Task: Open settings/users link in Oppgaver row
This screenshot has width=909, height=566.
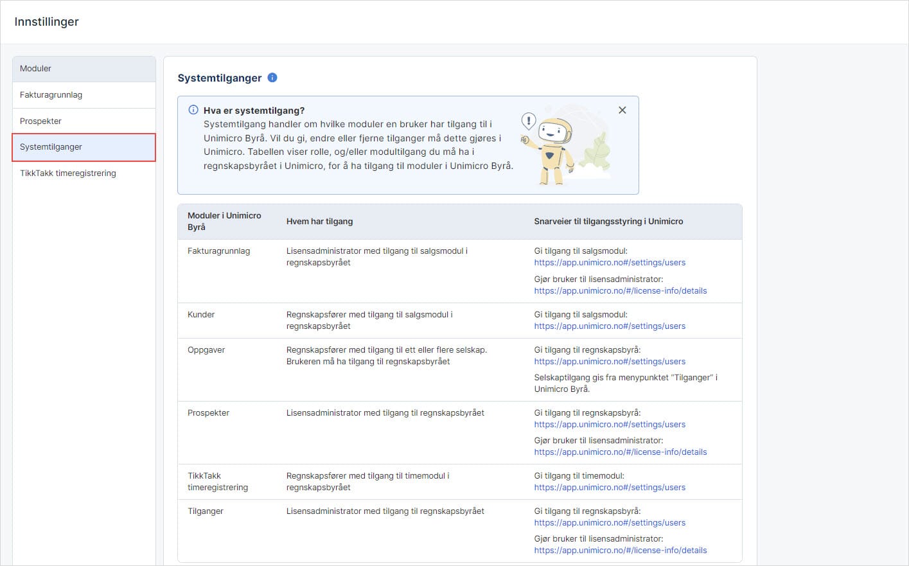Action: click(x=610, y=362)
